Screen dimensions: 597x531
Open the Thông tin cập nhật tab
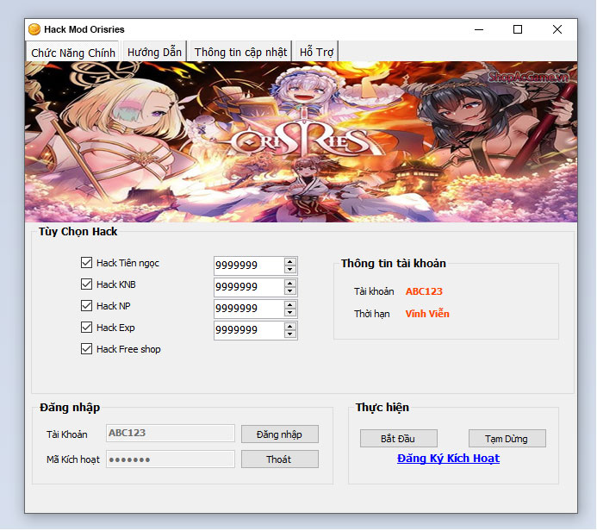[x=240, y=52]
